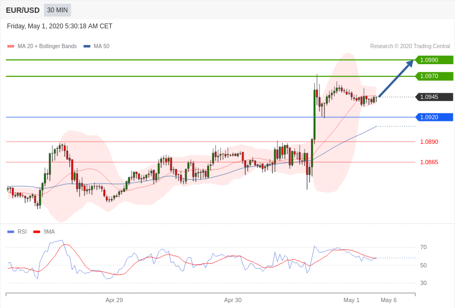The image size is (455, 308).
Task: Click the 1.0945 current price tag
Action: pos(434,97)
